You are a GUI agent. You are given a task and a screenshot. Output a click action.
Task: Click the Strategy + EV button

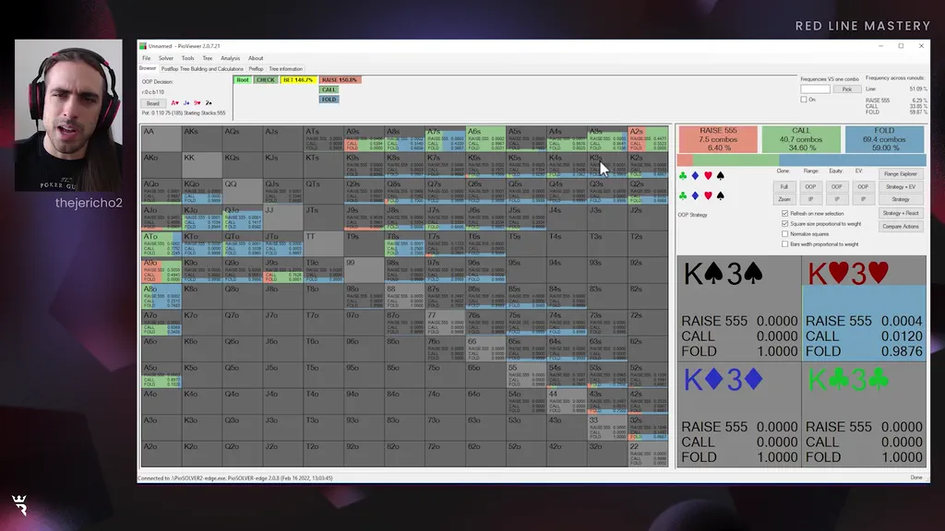click(901, 186)
